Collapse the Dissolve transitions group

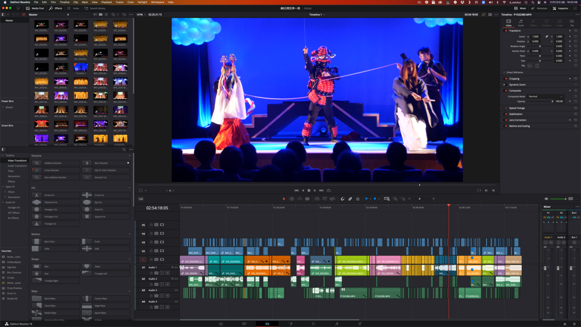129,156
